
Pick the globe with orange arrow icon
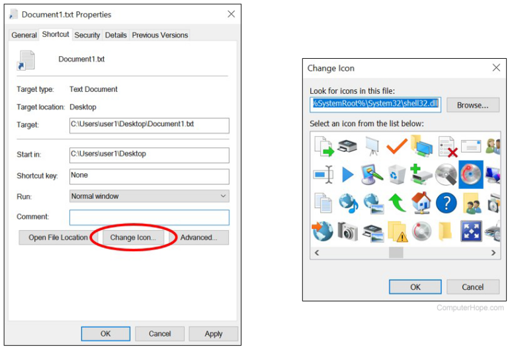pos(322,231)
